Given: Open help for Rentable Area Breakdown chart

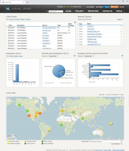Looking at the screenshot, I should (75, 56).
